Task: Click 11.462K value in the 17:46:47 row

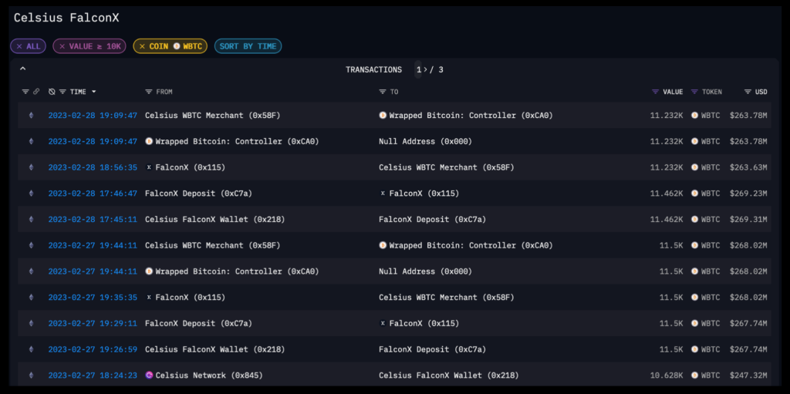Action: 667,194
